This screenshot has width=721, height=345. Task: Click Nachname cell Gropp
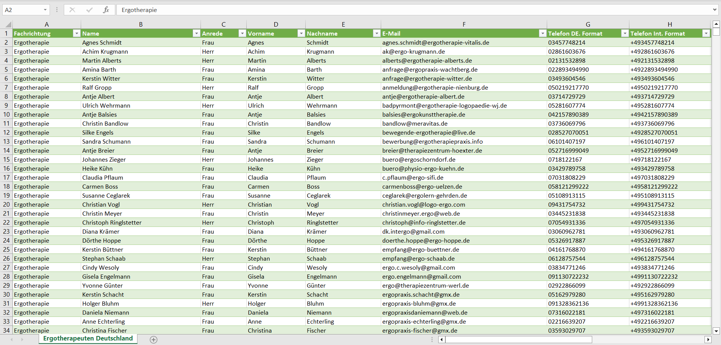click(x=343, y=87)
